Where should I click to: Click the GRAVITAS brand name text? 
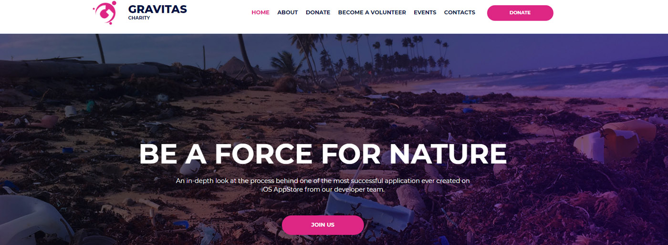tap(157, 9)
